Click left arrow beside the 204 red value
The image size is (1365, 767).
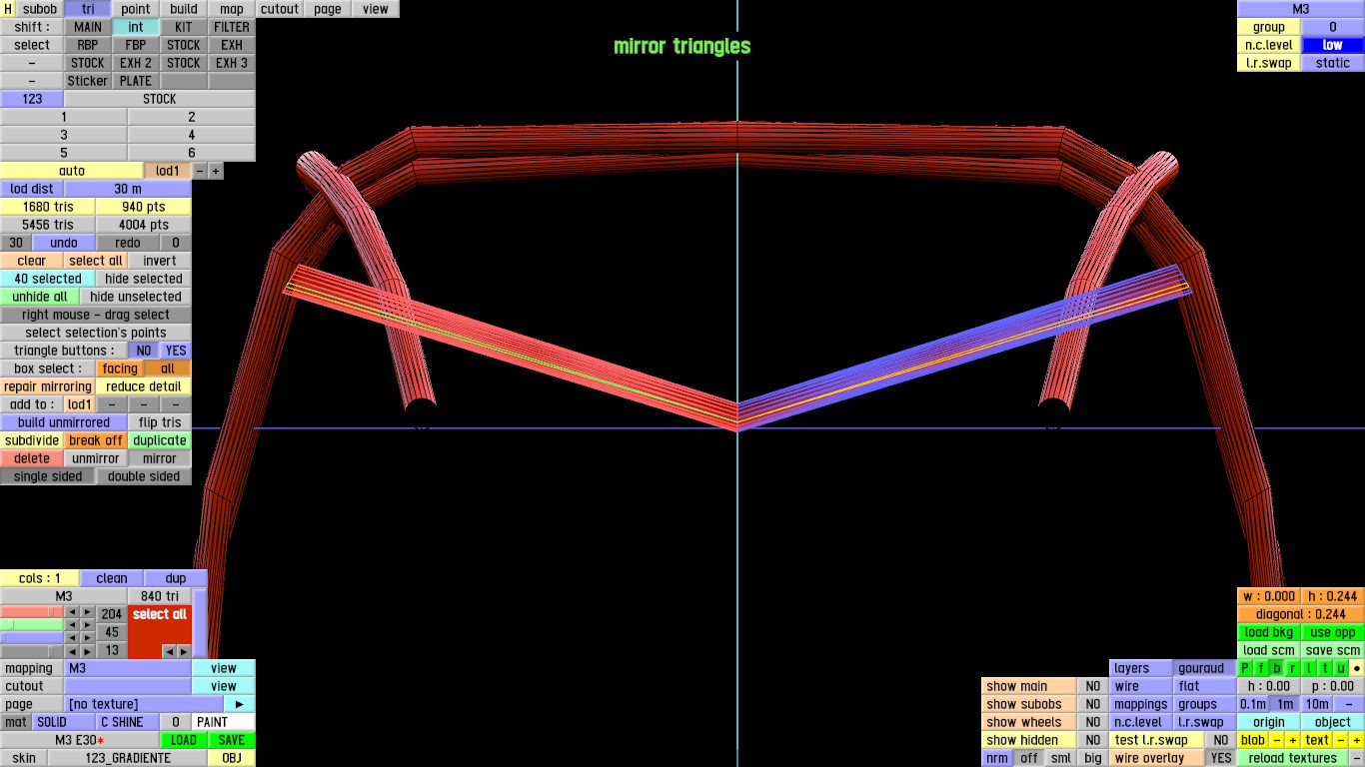72,613
